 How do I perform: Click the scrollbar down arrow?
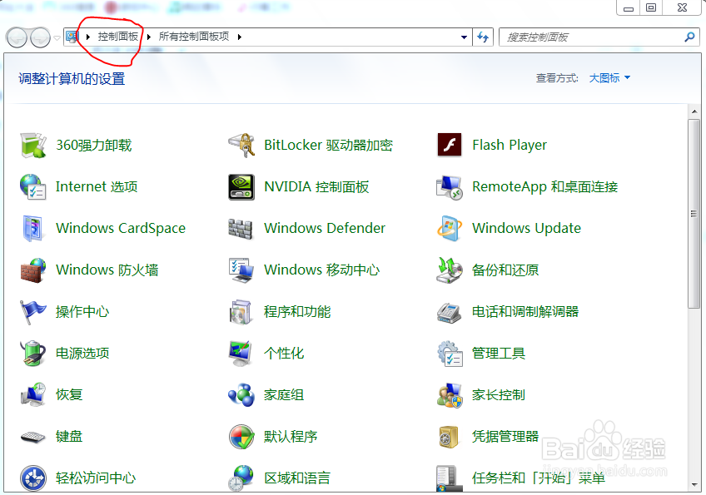694,485
